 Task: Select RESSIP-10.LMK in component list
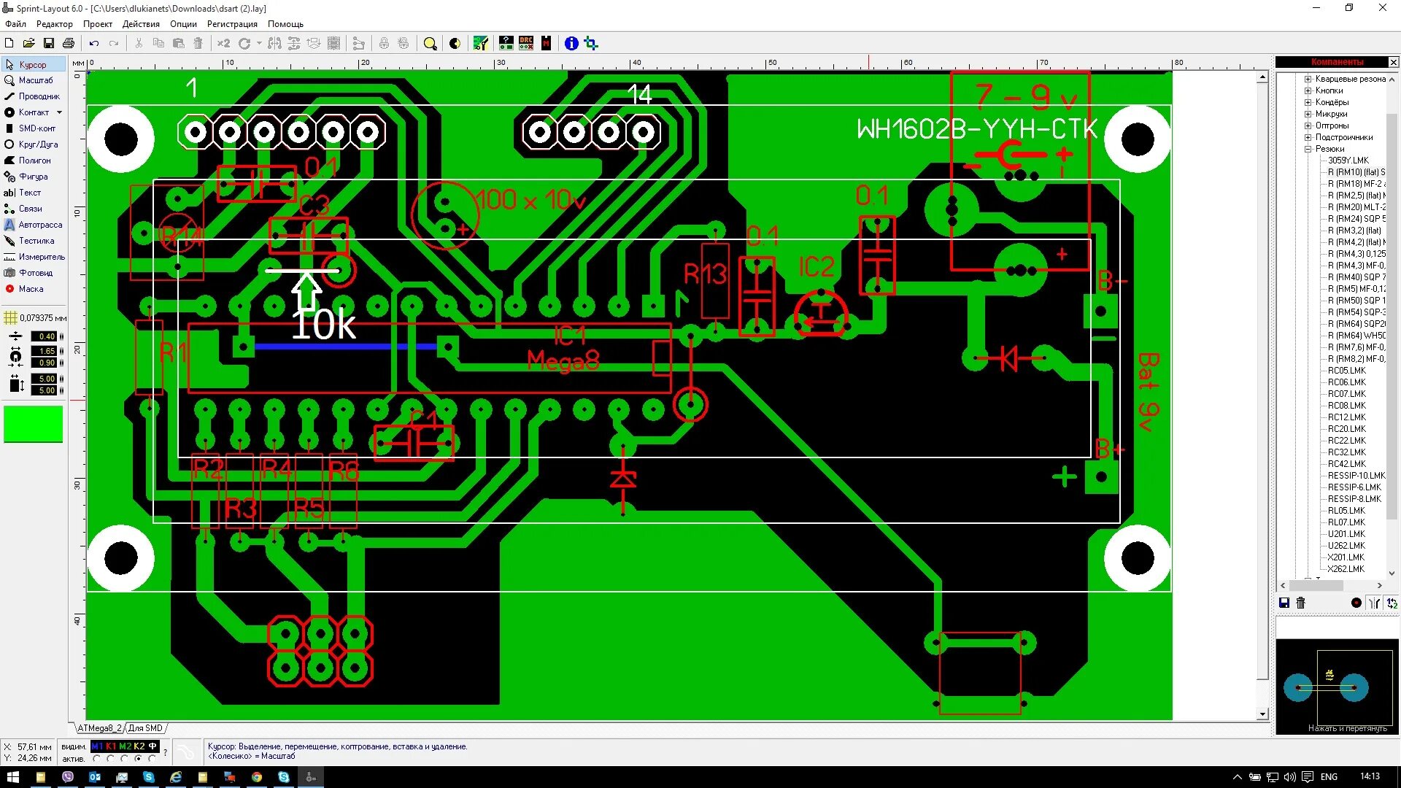click(x=1356, y=476)
